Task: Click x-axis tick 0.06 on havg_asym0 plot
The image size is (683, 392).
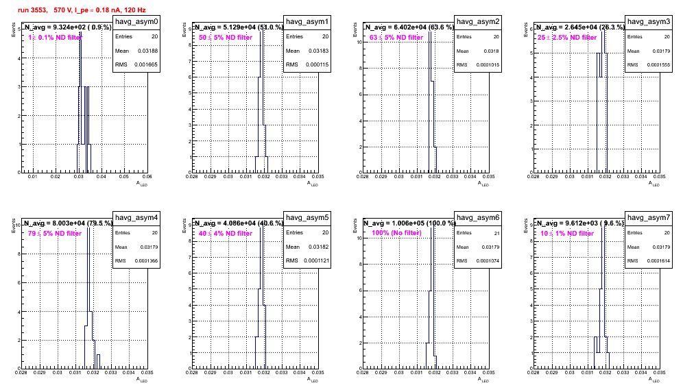Action: tap(147, 176)
